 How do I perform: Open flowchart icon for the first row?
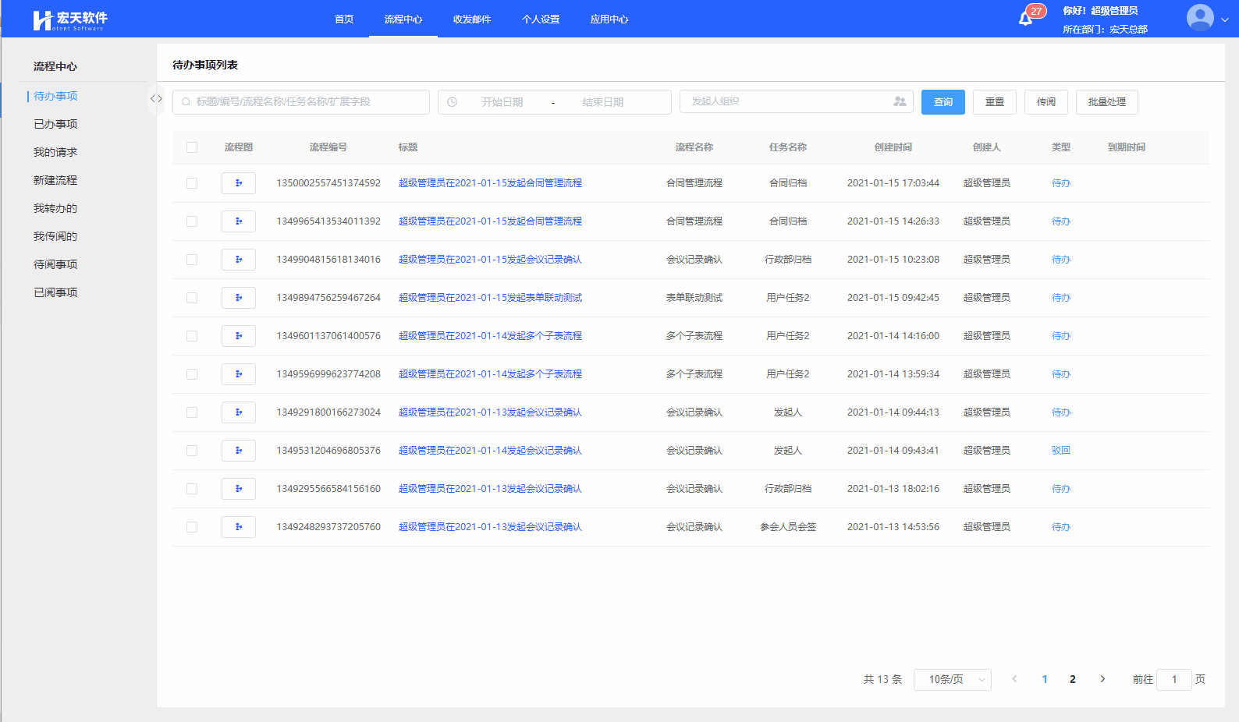pyautogui.click(x=238, y=183)
